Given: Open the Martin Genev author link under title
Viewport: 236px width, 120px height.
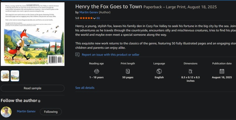Looking at the screenshot, I should 89,12.
